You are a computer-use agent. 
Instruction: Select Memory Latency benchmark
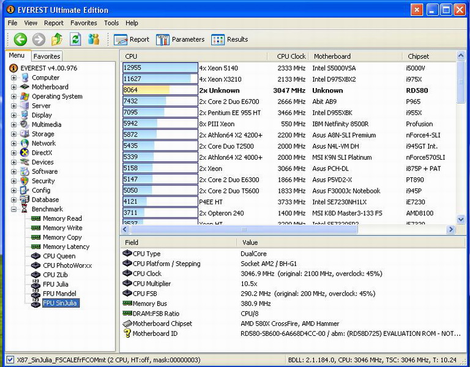[66, 247]
